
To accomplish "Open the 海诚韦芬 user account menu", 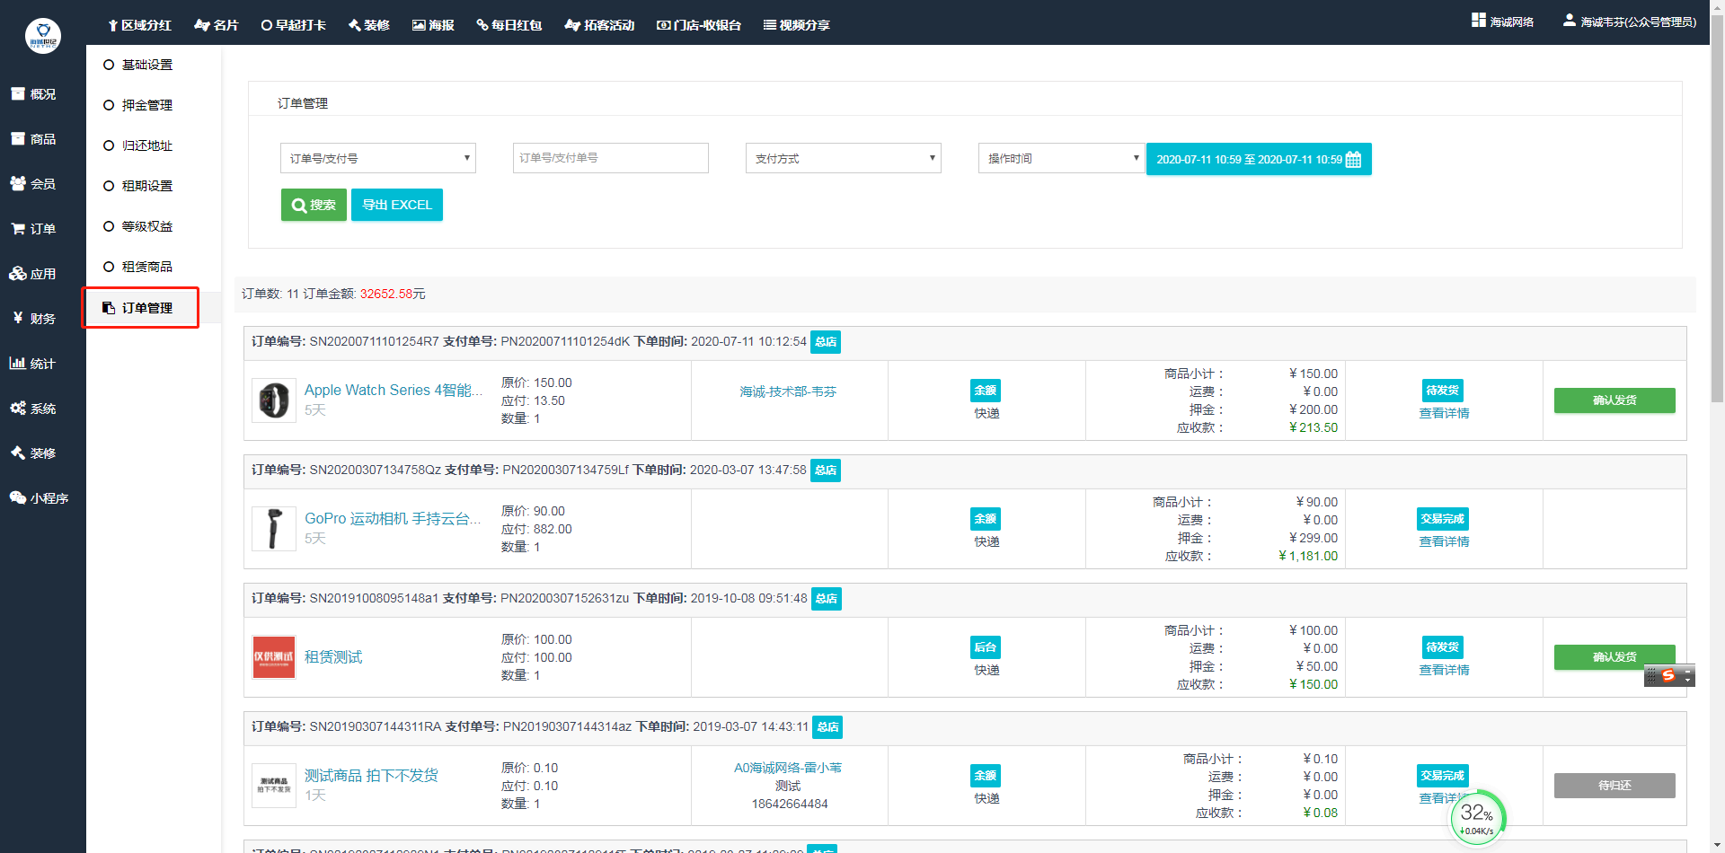I will pyautogui.click(x=1630, y=22).
